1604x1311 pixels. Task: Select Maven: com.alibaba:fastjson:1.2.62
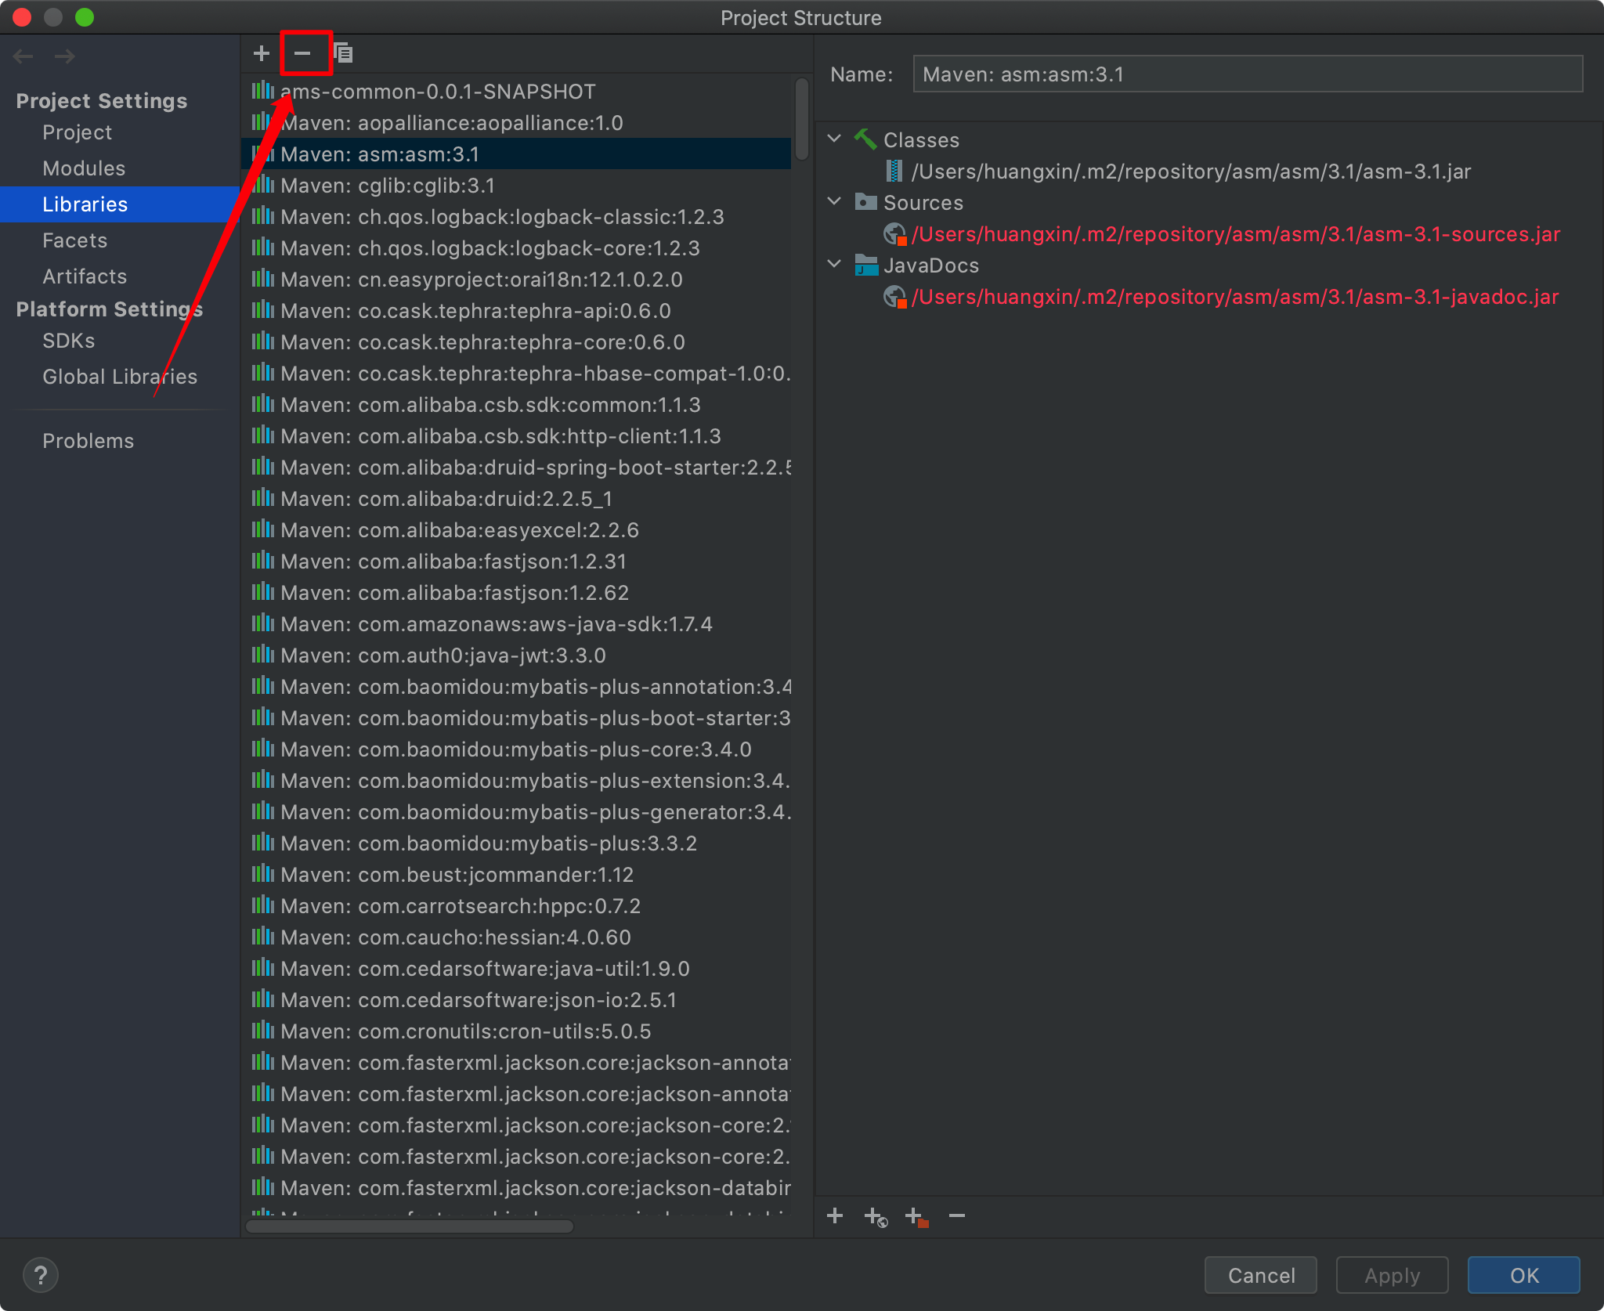(x=516, y=592)
